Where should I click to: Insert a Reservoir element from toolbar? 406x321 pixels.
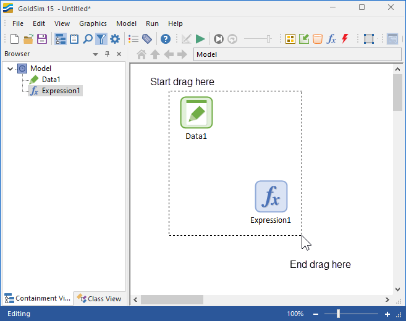coord(318,39)
